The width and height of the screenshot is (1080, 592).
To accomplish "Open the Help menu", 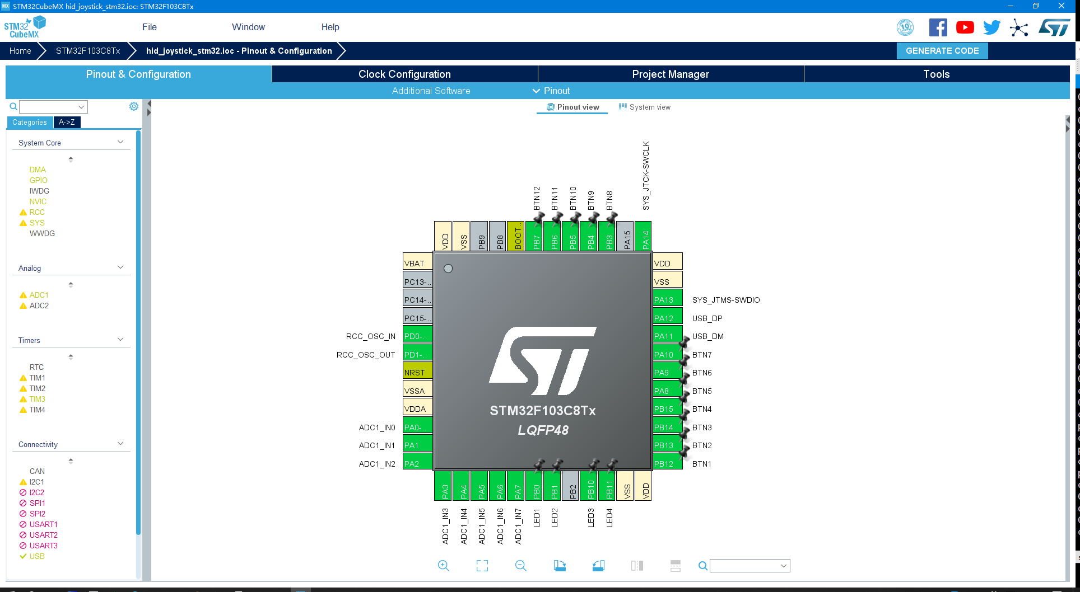I will click(x=330, y=27).
